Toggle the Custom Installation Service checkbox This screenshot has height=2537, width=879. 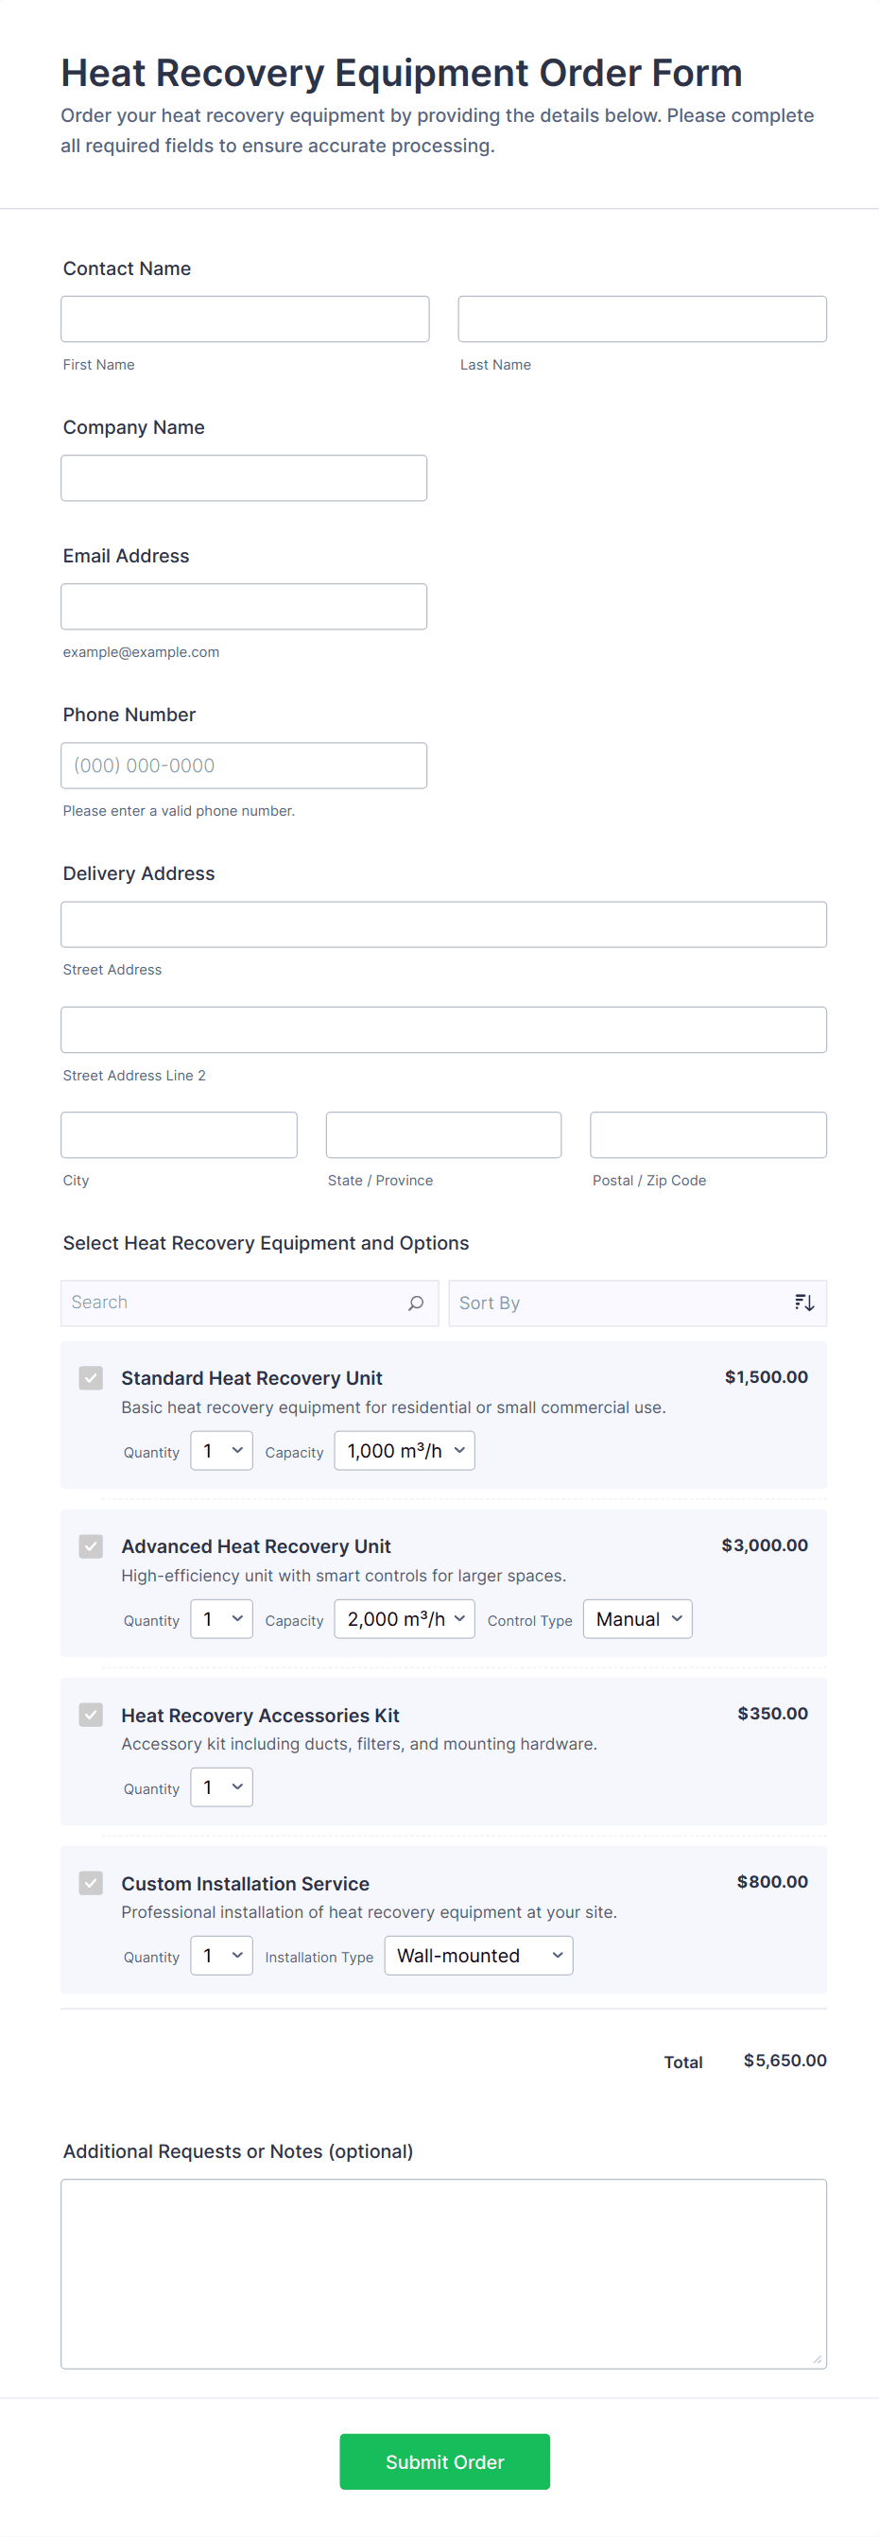point(91,1883)
